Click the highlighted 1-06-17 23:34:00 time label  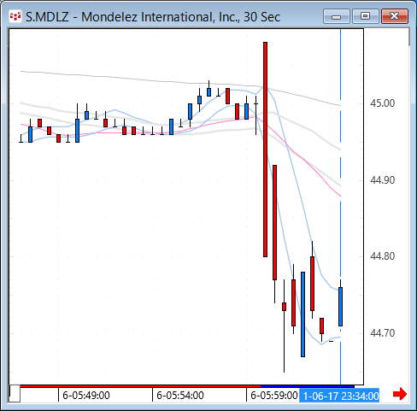point(339,396)
